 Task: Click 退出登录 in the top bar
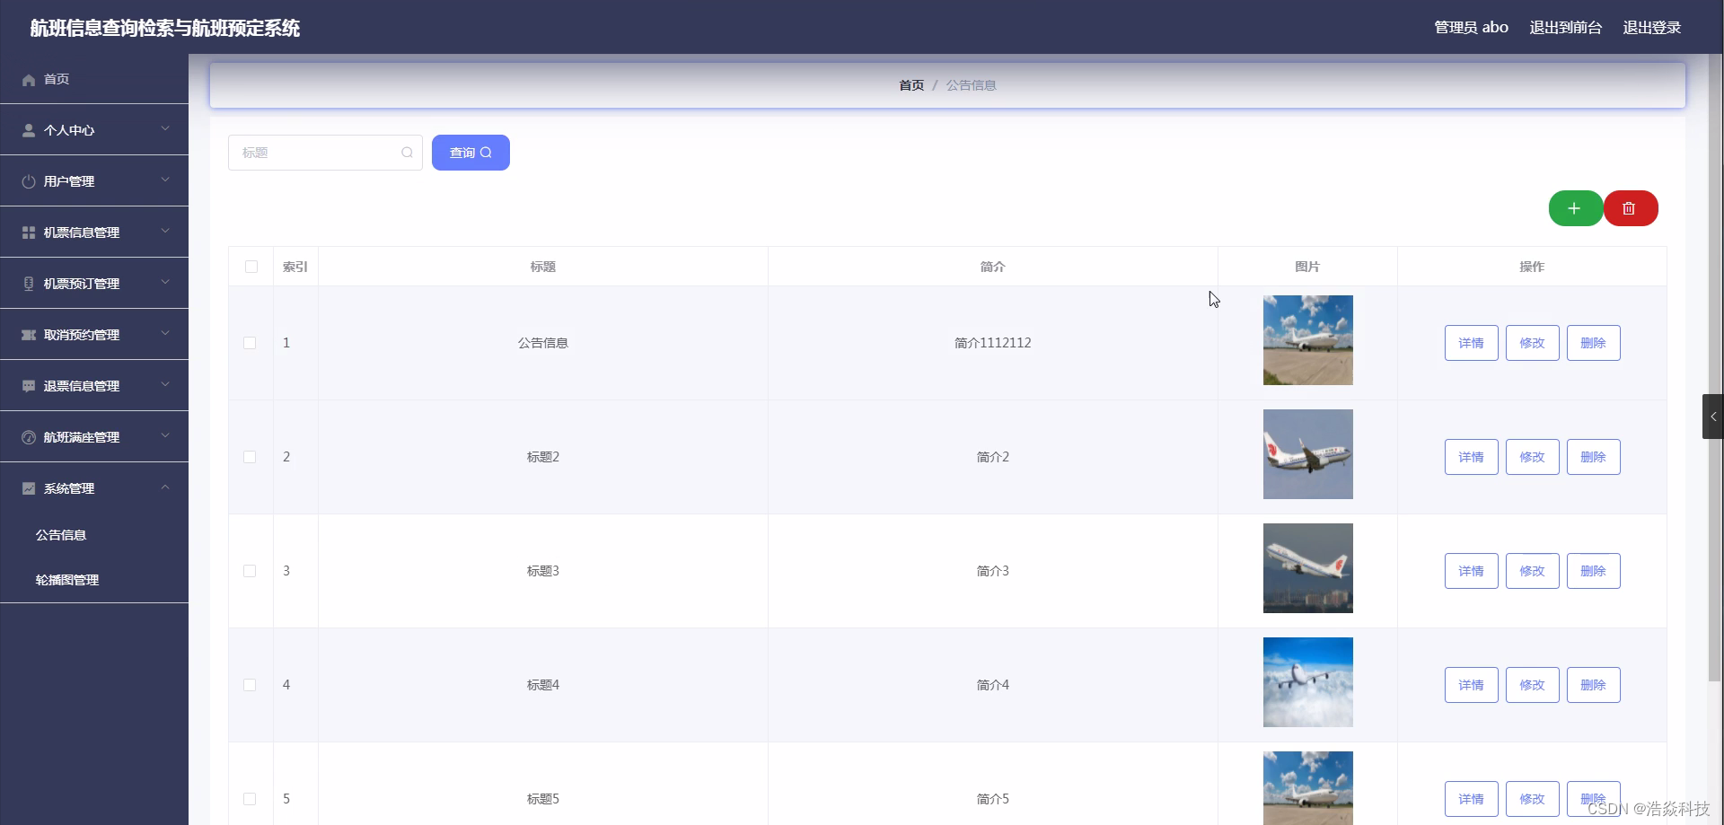(1652, 28)
